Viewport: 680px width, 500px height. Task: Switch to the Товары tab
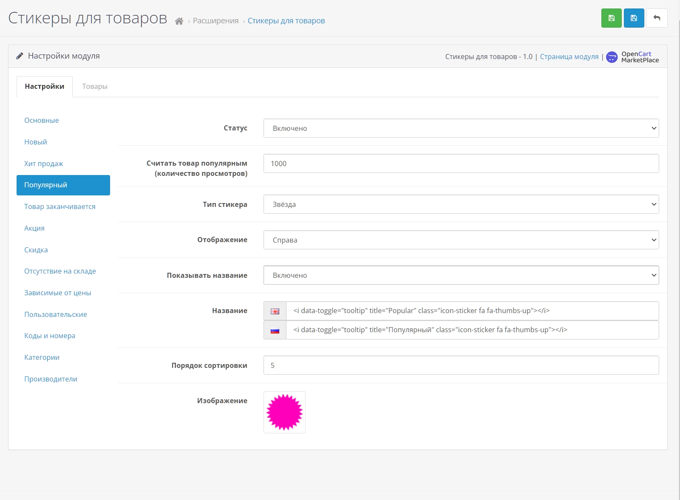(95, 87)
